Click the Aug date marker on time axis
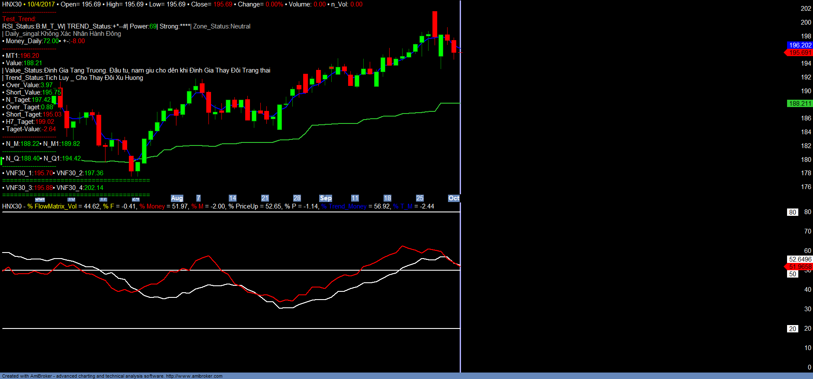This screenshot has width=813, height=379. pyautogui.click(x=177, y=198)
